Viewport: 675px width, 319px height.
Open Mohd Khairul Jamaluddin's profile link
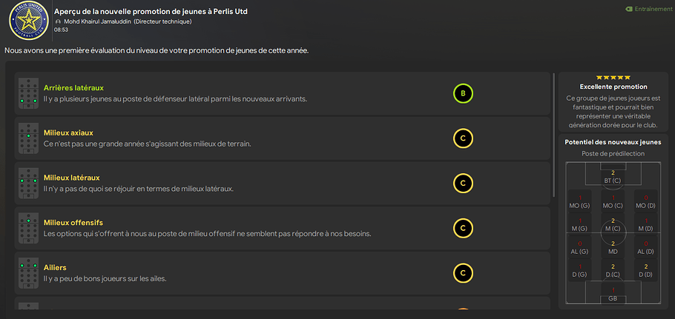pyautogui.click(x=98, y=21)
